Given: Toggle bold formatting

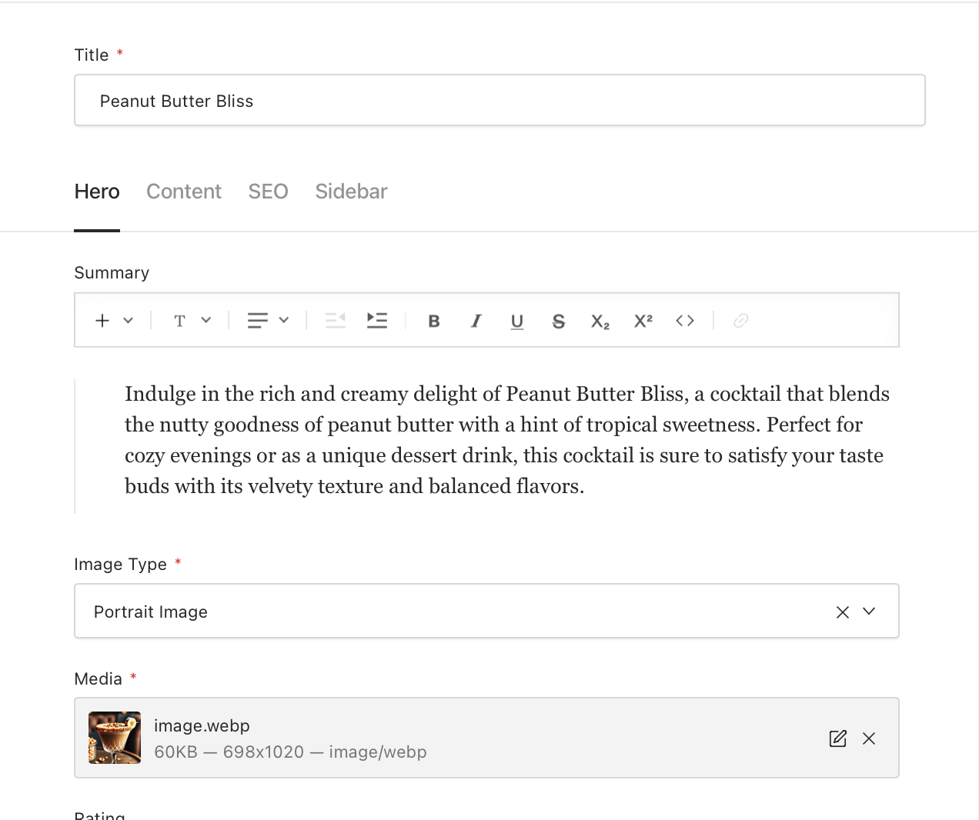Looking at the screenshot, I should (434, 321).
